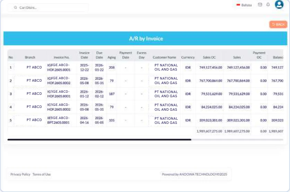Sort by the Sales OC column header

click(x=209, y=57)
